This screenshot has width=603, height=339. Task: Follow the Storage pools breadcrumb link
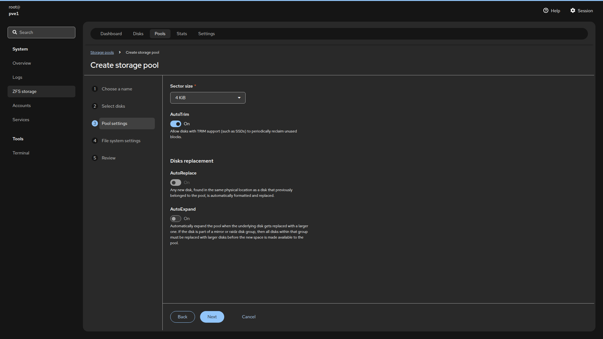[x=102, y=53]
